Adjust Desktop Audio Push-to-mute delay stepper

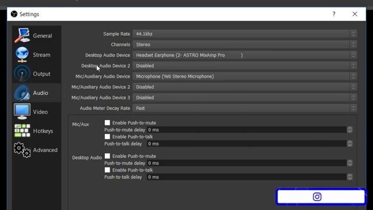[350, 163]
